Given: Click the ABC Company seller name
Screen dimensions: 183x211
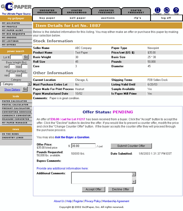Looking at the screenshot, I should pos(83,48).
